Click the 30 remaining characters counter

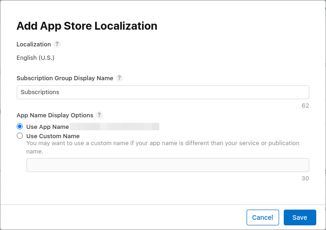coord(305,178)
